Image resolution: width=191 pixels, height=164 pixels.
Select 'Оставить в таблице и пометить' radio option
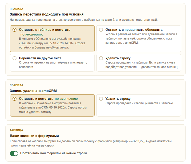click(x=14, y=30)
